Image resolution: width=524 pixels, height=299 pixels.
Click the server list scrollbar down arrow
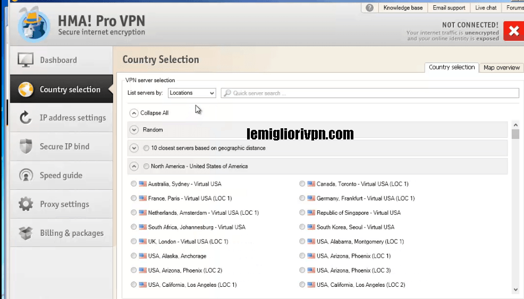pyautogui.click(x=515, y=289)
